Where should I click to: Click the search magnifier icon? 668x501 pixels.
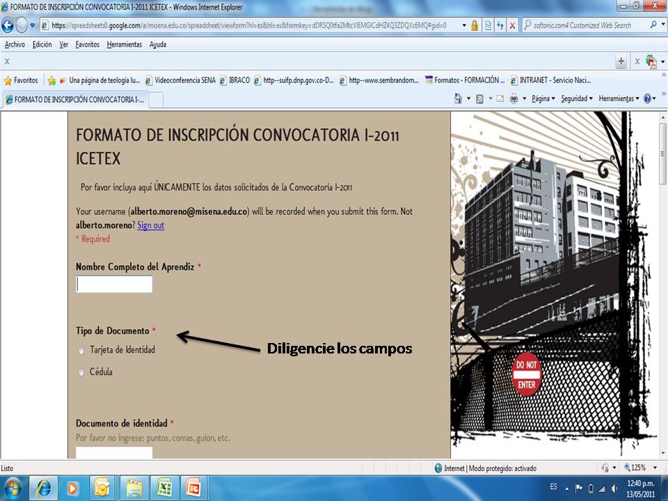653,25
